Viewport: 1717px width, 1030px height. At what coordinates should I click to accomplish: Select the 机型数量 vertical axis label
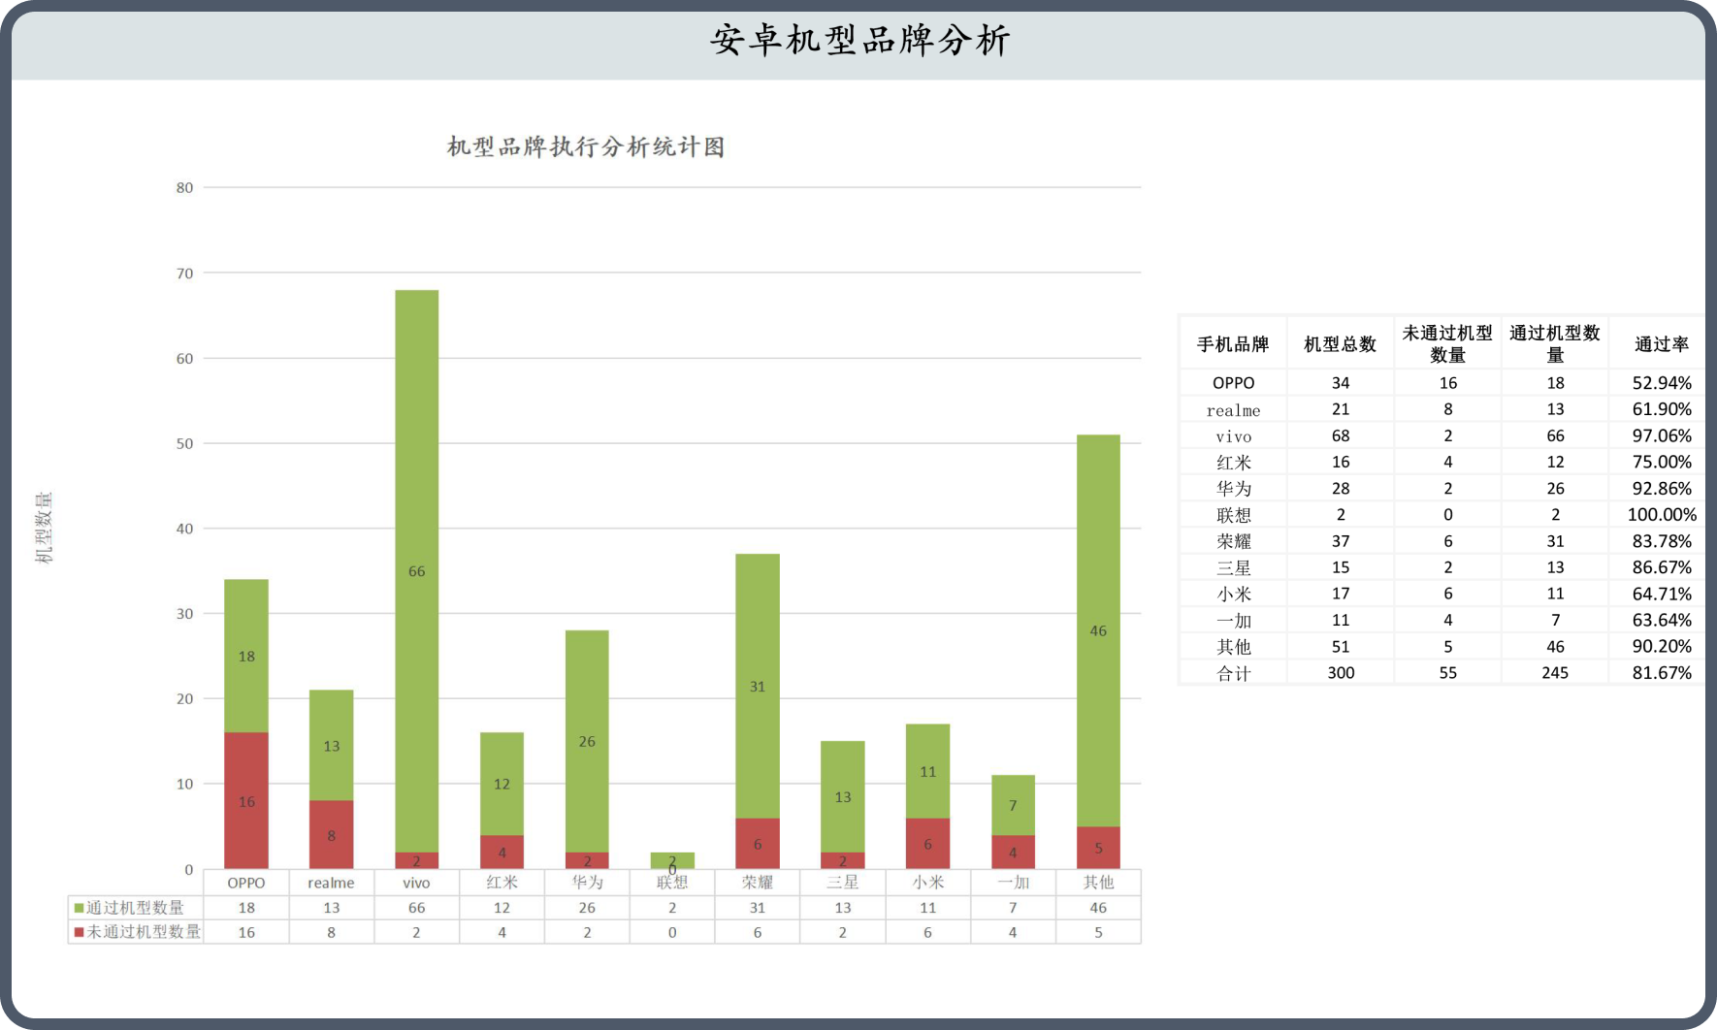[44, 528]
